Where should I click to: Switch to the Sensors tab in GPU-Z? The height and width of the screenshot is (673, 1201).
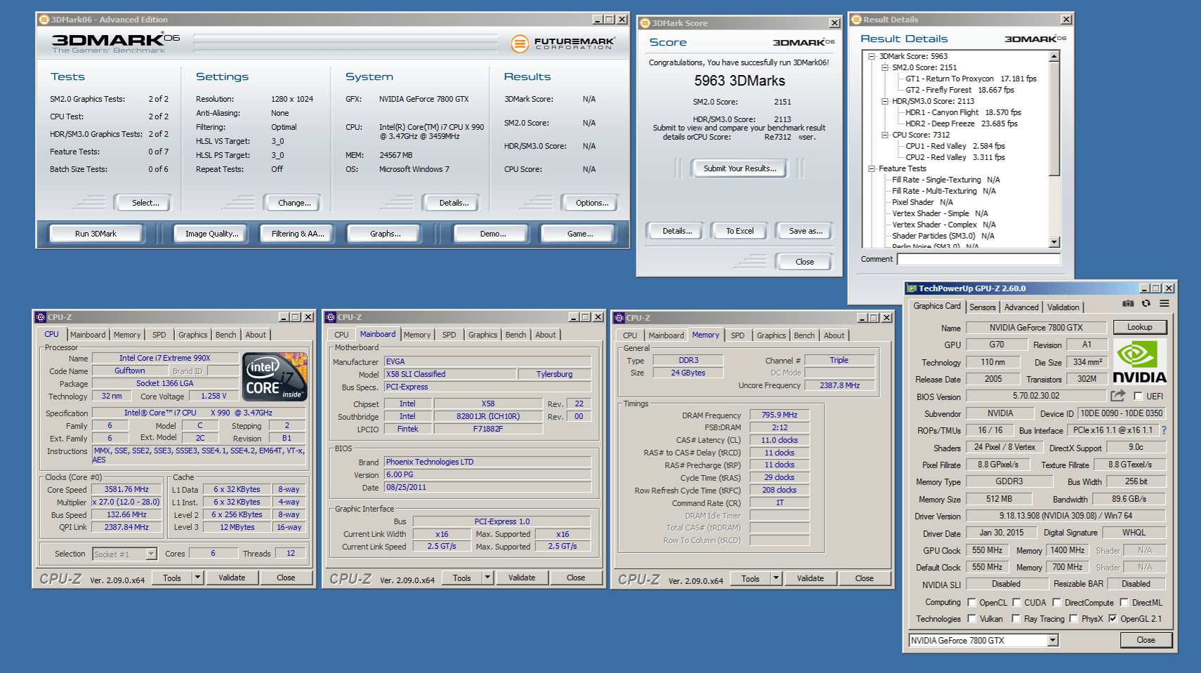coord(983,307)
